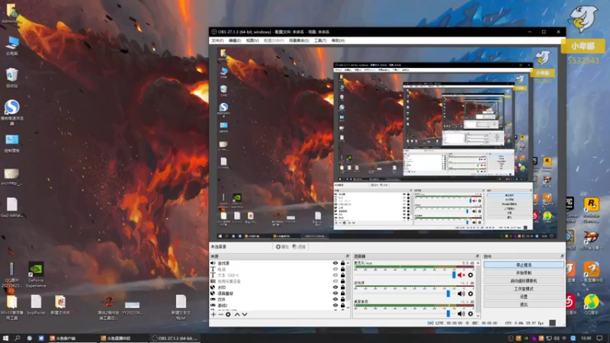This screenshot has width=610, height=343.
Task: Mute the third mixer channel speaker icon
Action: pyautogui.click(x=461, y=313)
